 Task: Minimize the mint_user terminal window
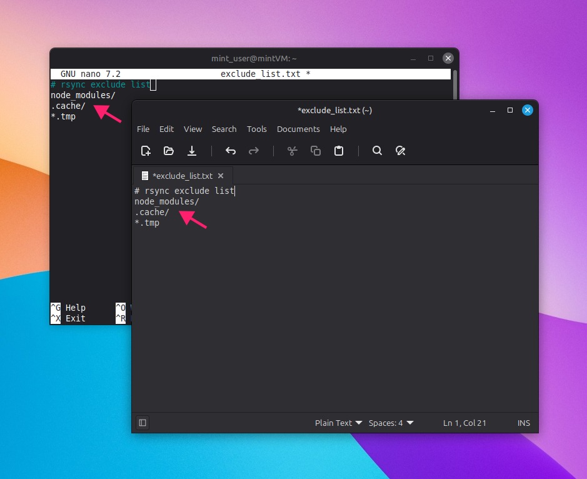pos(413,58)
